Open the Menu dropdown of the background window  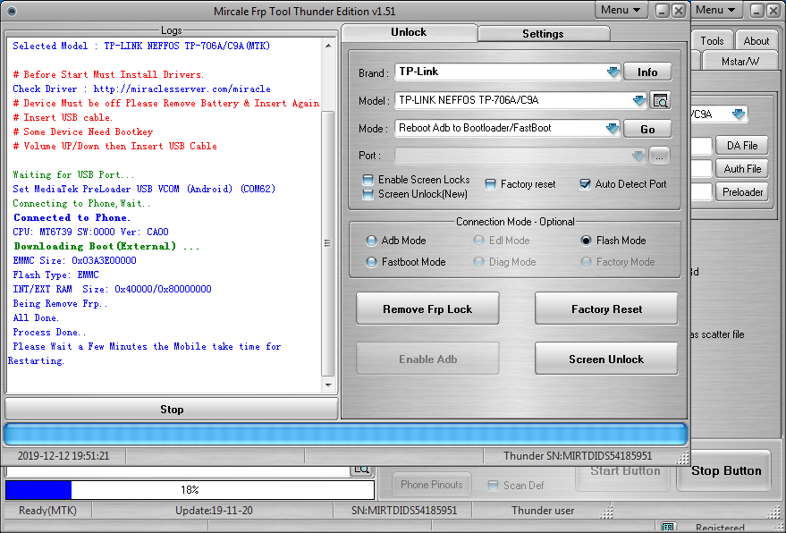pos(715,10)
